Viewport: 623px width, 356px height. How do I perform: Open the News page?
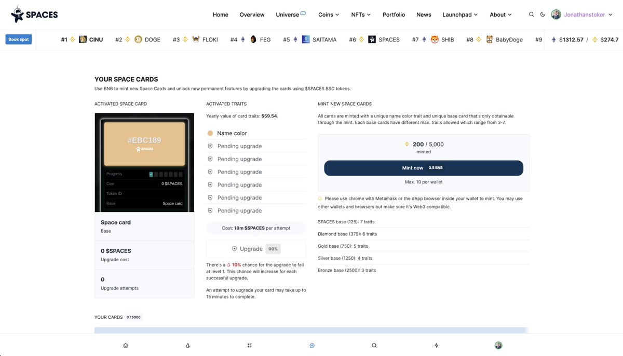(x=424, y=15)
